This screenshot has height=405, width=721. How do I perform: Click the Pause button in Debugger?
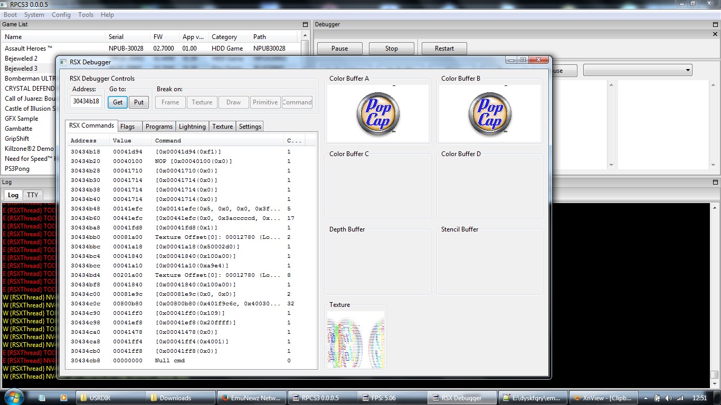pyautogui.click(x=339, y=49)
